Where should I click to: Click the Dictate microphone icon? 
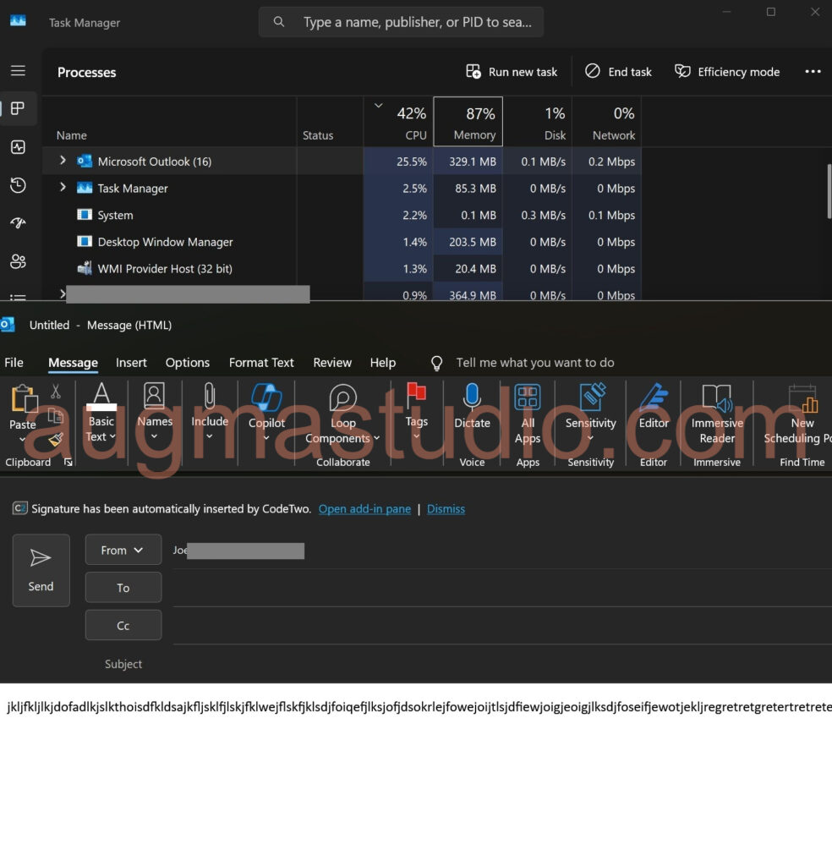click(x=472, y=398)
